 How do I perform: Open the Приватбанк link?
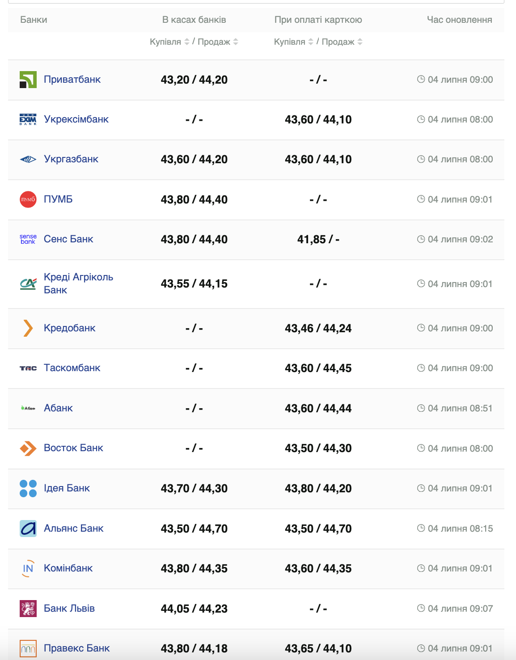72,80
